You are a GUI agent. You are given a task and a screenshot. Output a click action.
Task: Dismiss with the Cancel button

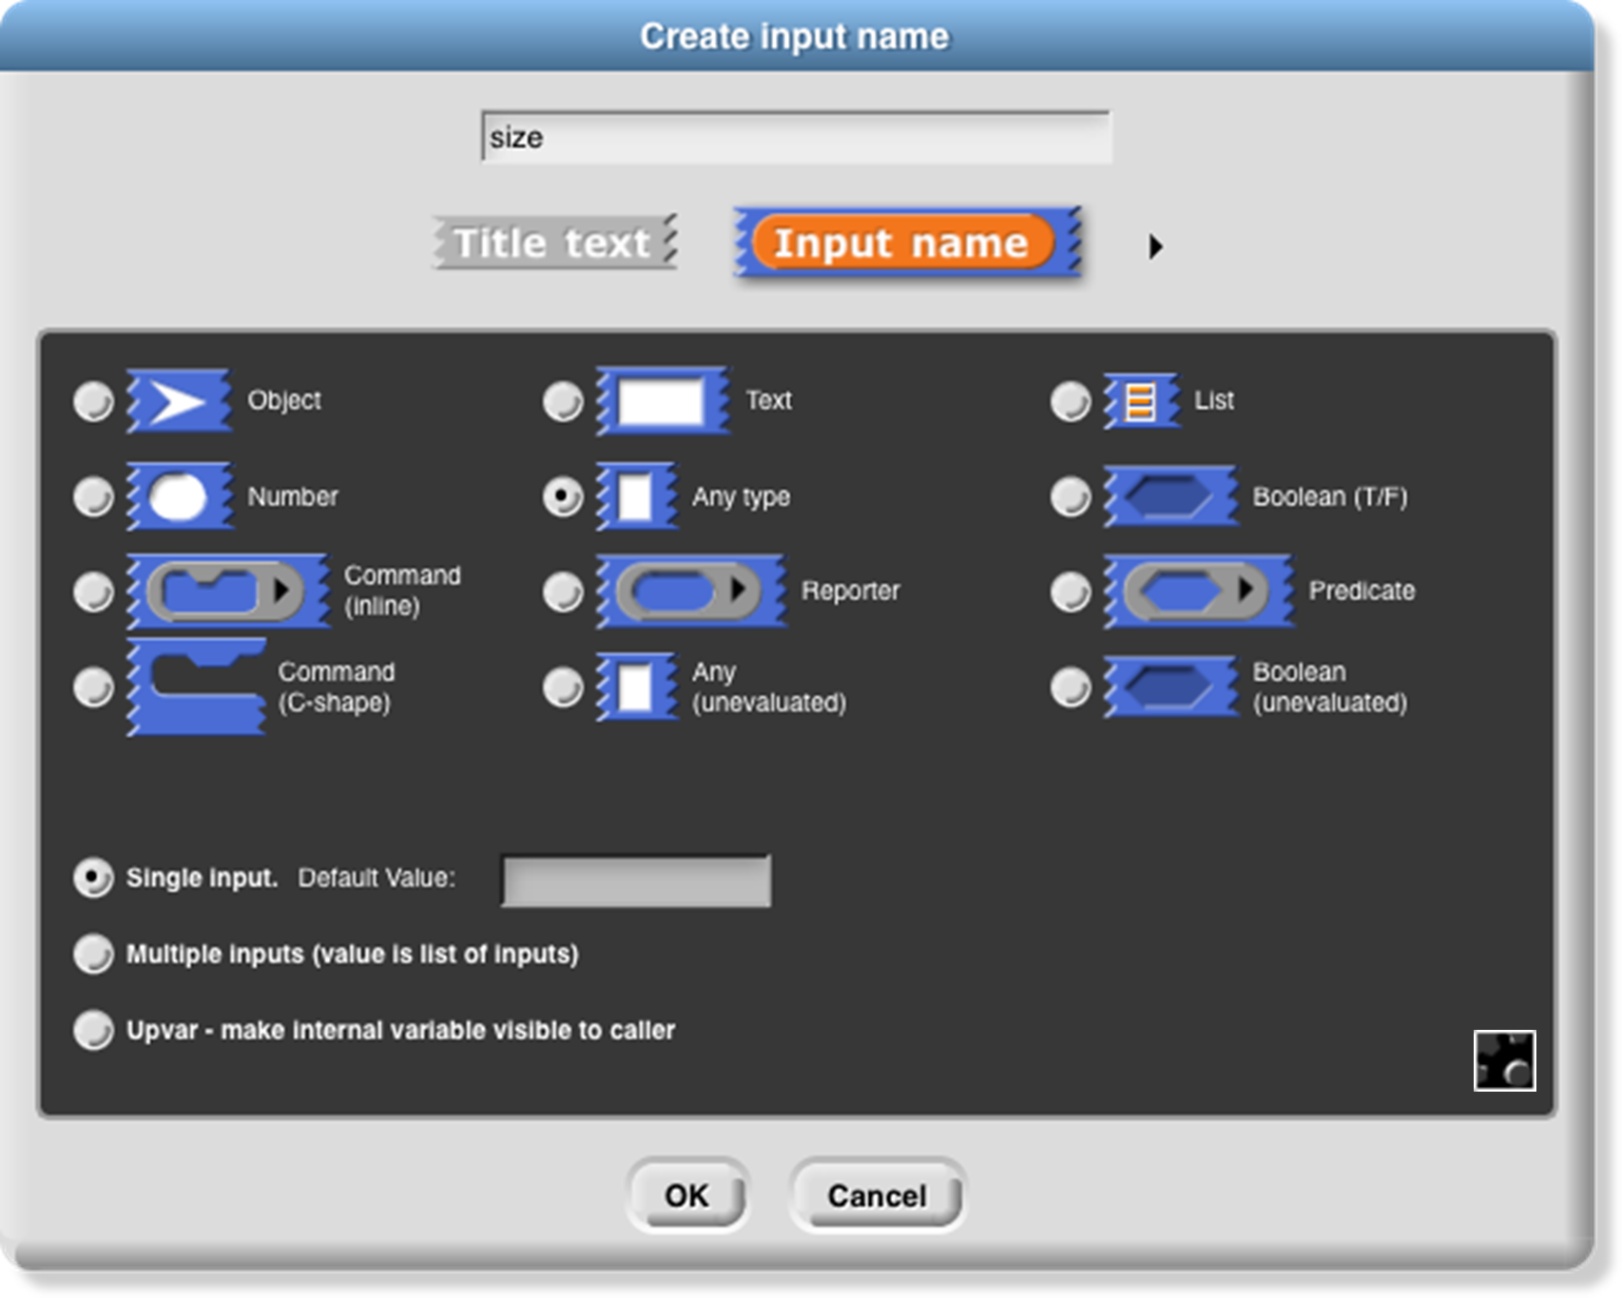pyautogui.click(x=877, y=1195)
